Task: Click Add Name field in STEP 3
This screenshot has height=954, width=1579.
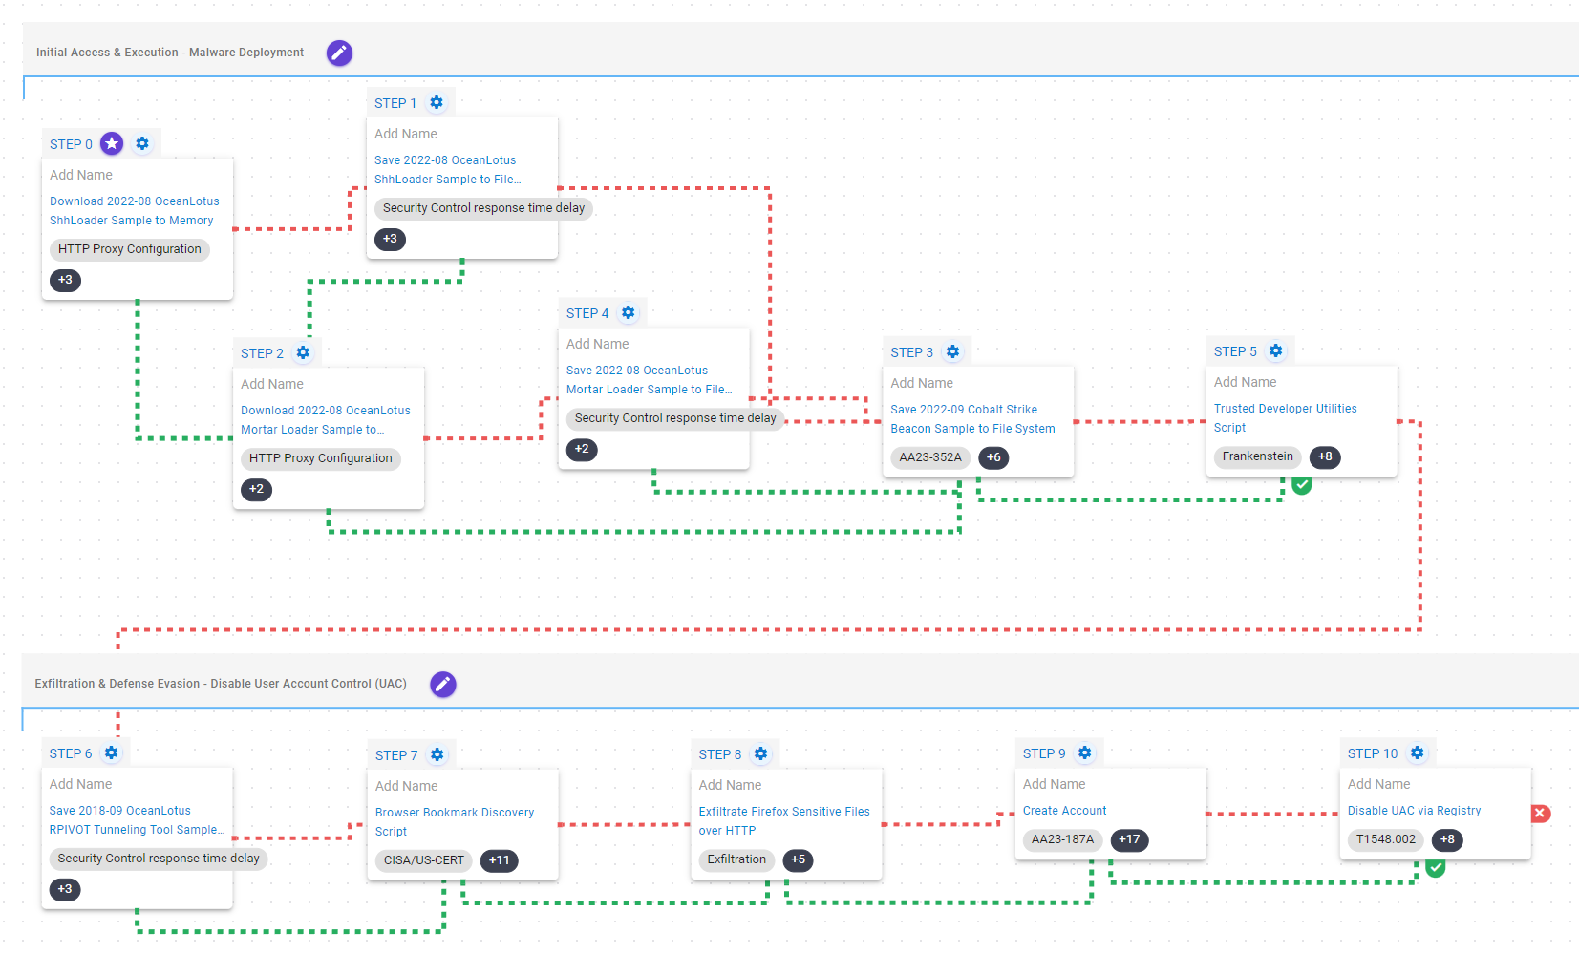Action: point(922,383)
